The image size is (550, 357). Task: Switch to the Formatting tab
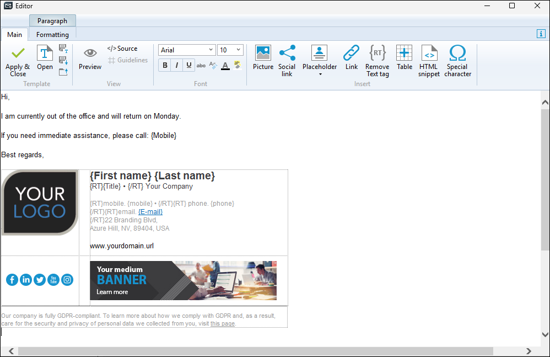pyautogui.click(x=52, y=35)
